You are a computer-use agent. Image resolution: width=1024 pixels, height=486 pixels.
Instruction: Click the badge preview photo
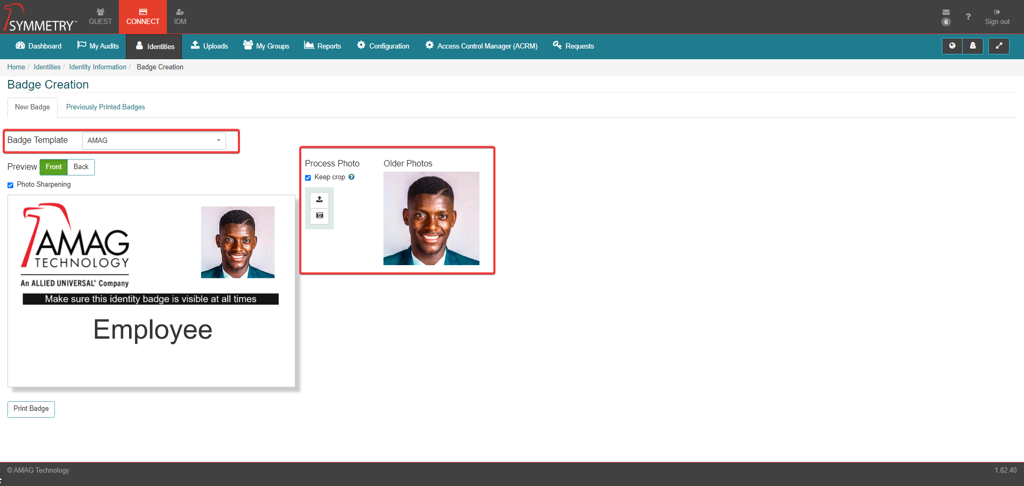click(238, 242)
